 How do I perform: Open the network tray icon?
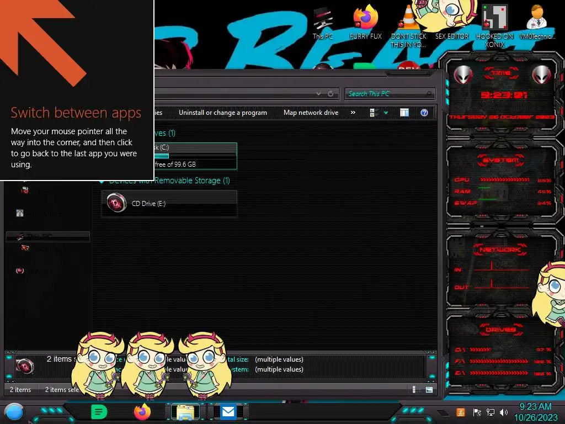[491, 412]
